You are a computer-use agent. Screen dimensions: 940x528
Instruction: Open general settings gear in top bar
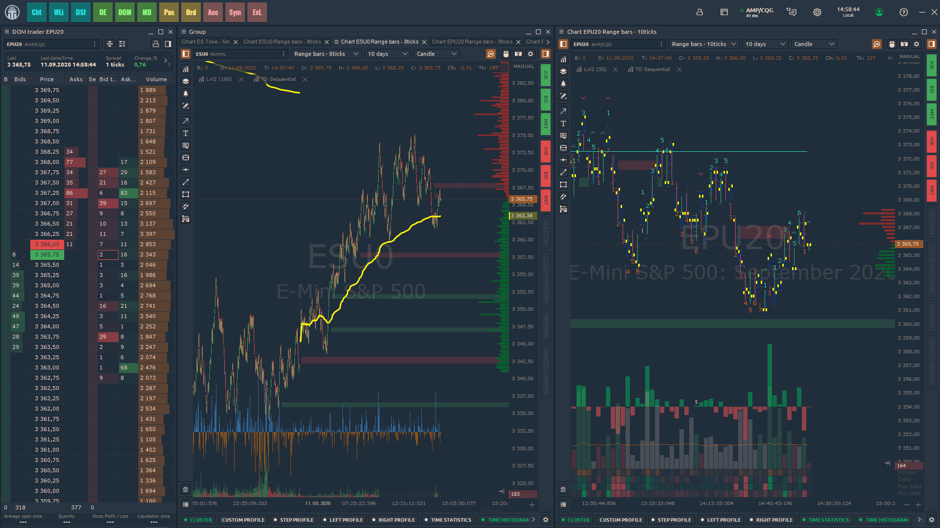[817, 12]
